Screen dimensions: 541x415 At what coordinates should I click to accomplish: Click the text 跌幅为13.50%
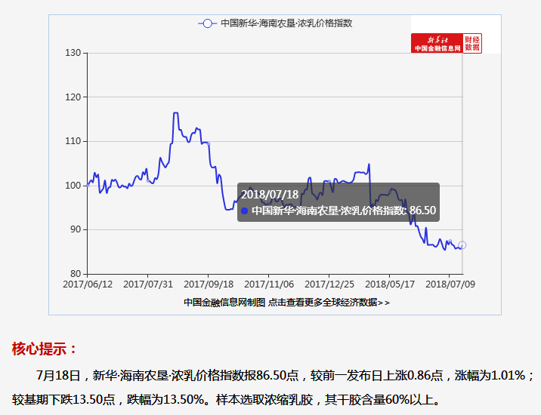pos(165,400)
